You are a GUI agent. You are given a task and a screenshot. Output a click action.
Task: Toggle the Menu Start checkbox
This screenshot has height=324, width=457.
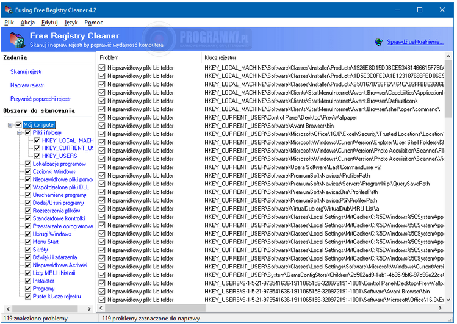pyautogui.click(x=28, y=242)
